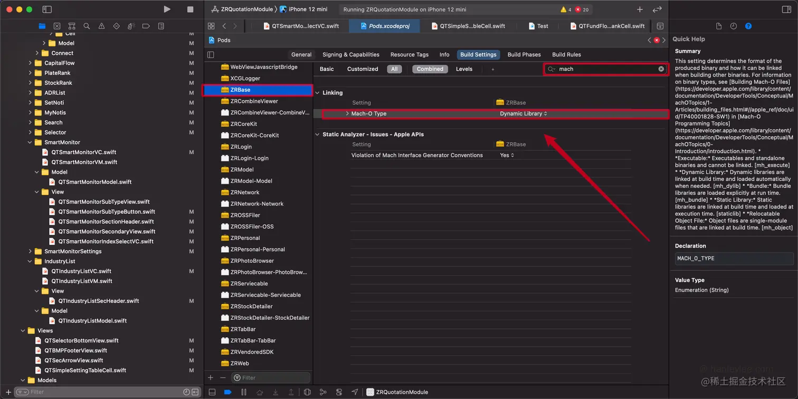Show Basic build settings
Viewport: 798px width, 399px height.
pyautogui.click(x=327, y=69)
